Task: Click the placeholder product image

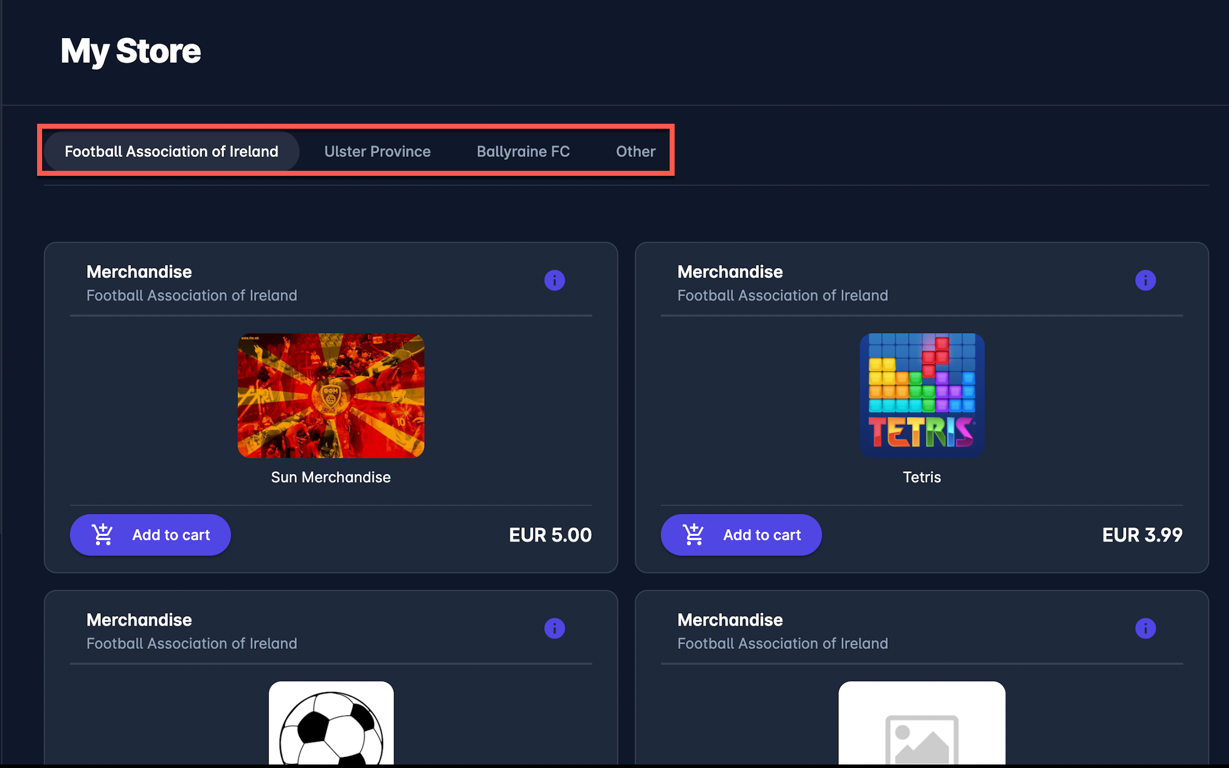Action: [x=922, y=724]
